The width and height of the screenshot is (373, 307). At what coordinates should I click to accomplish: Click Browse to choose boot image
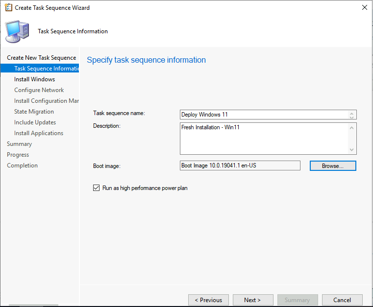(x=333, y=166)
